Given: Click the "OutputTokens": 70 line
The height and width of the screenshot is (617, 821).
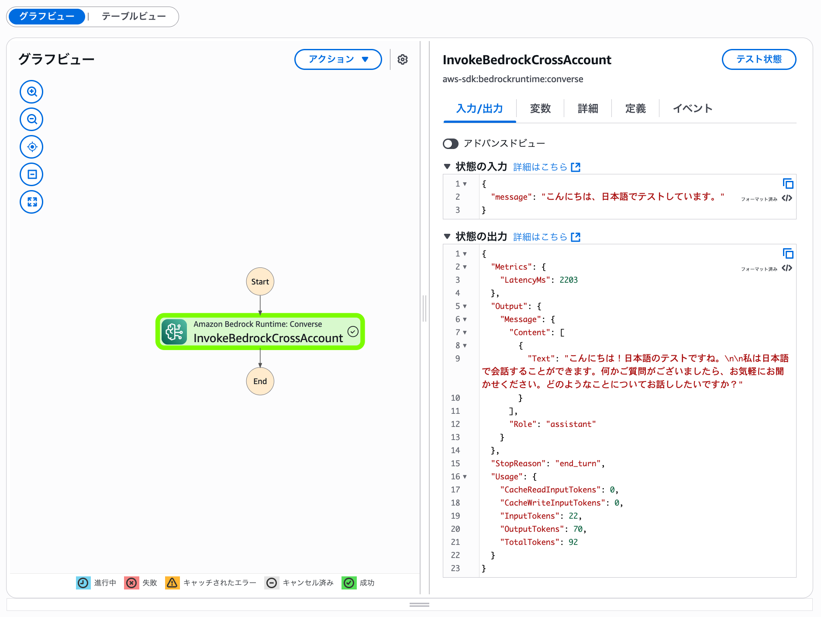Looking at the screenshot, I should click(543, 529).
